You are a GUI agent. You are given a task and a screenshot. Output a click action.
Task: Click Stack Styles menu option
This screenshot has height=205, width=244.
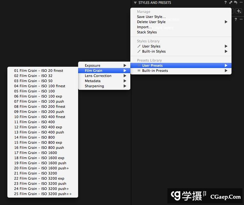(147, 32)
